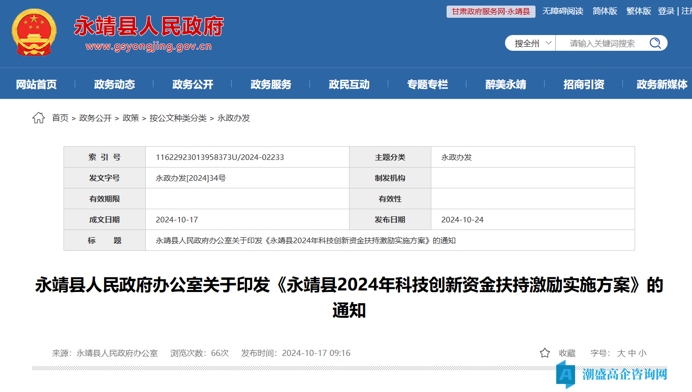Image resolution: width=692 pixels, height=392 pixels.
Task: Click the home icon in breadcrumb
Action: [x=39, y=118]
